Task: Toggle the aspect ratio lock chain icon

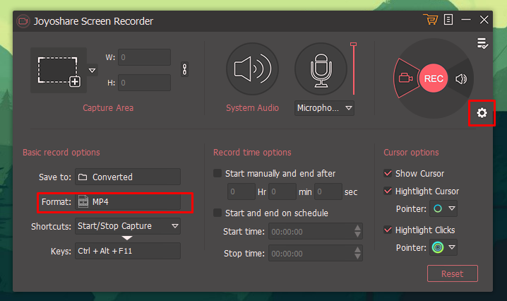Action: [184, 69]
